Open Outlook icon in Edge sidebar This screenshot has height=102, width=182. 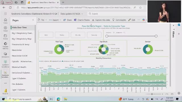pos(179,25)
